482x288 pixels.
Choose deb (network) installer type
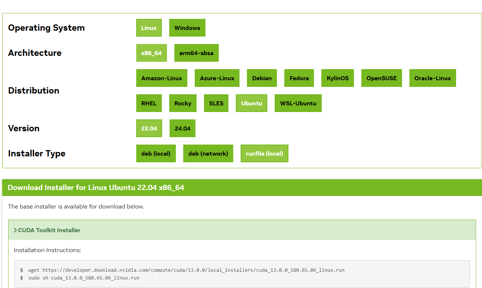coord(208,153)
